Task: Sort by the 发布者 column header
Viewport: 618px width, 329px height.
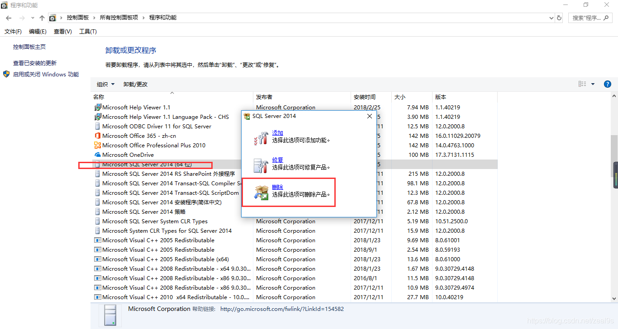Action: click(302, 97)
